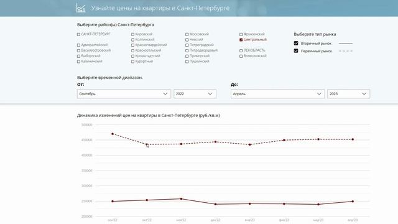Tick the Колпинский checkbox
This screenshot has height=224, width=398.
132,40
